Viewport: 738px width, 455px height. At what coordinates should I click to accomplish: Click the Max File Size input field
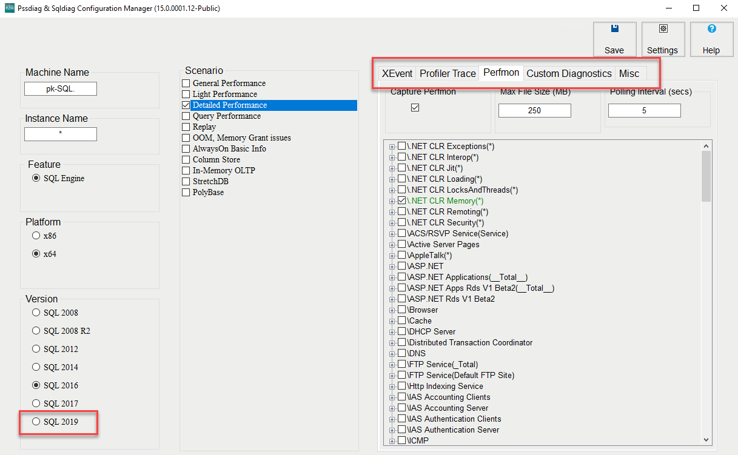(x=534, y=110)
